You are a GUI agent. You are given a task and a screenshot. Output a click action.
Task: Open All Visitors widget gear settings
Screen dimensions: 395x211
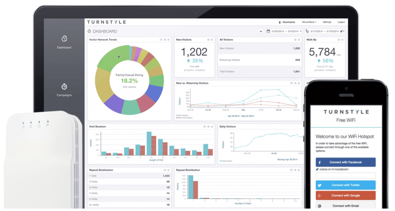click(295, 40)
